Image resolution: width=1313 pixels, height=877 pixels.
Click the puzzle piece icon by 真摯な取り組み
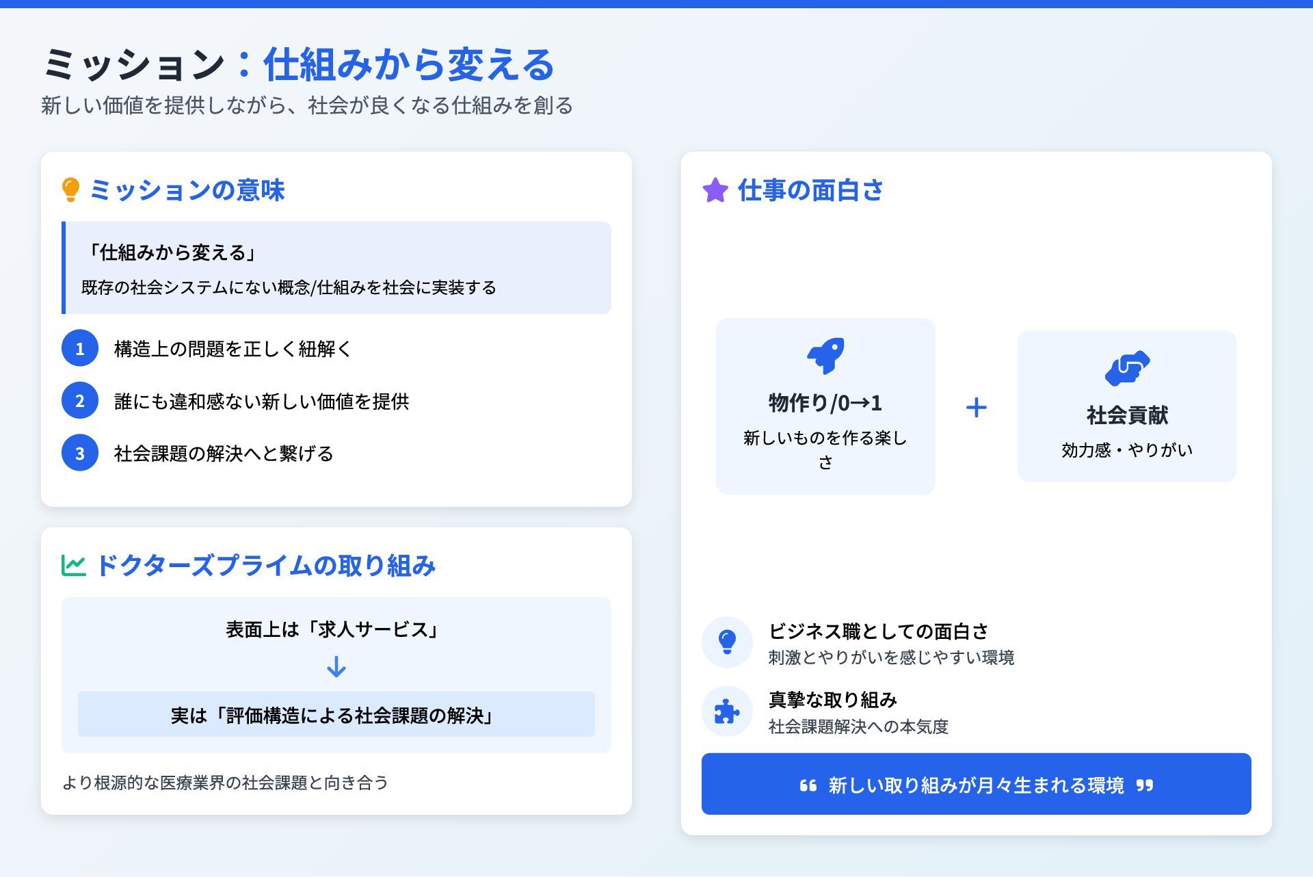[727, 711]
